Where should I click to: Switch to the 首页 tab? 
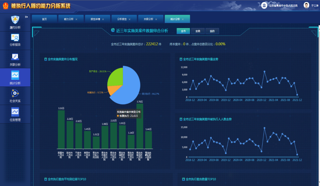click(x=44, y=19)
